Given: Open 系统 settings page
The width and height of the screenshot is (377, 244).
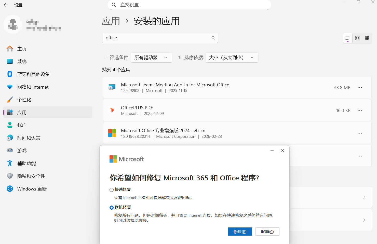Looking at the screenshot, I should [48, 61].
